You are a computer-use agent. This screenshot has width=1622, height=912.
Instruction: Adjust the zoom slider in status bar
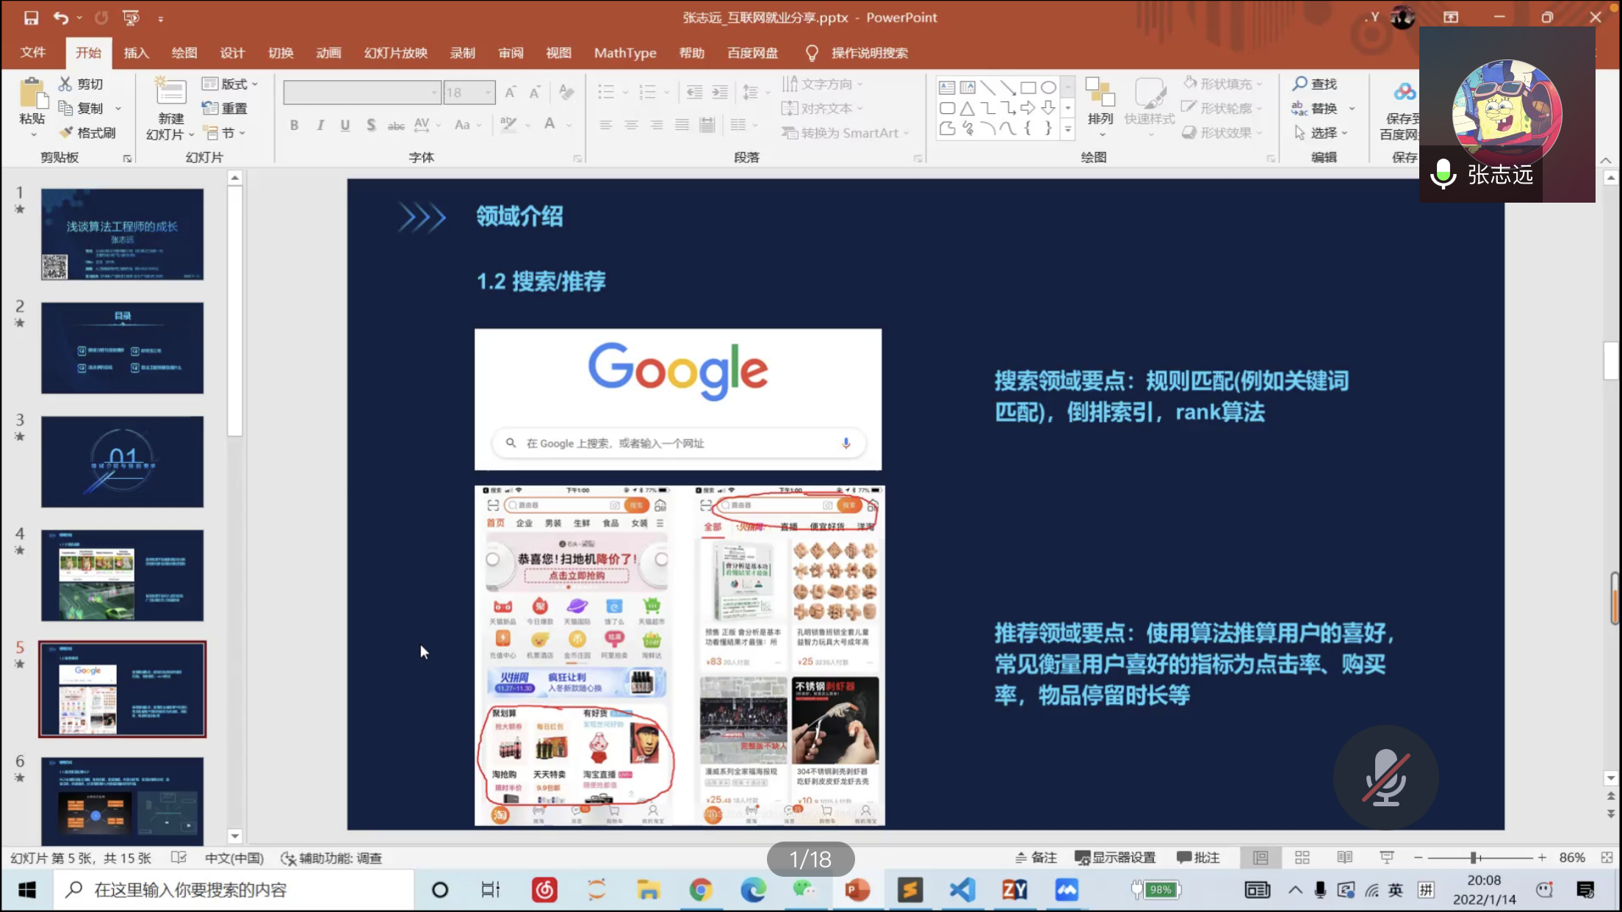[1474, 858]
